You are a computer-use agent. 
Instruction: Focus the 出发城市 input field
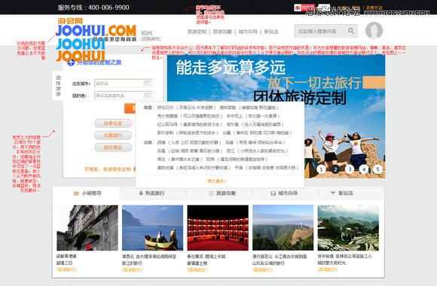[x=124, y=84]
